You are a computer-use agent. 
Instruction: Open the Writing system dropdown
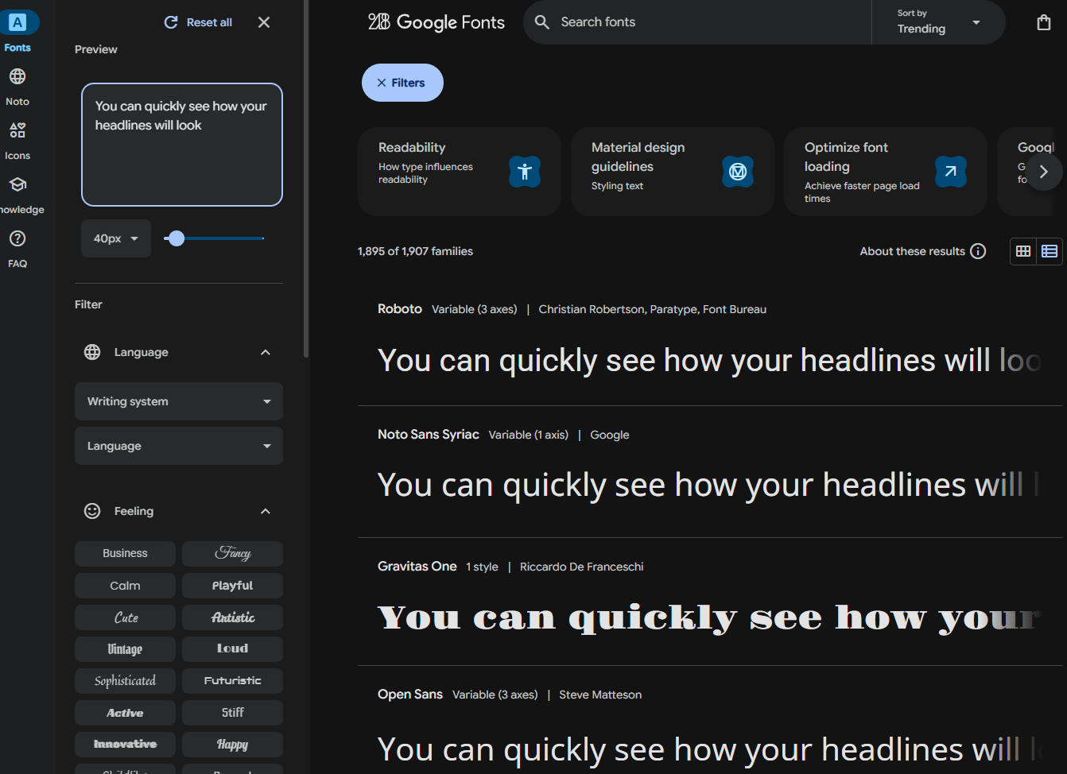(x=179, y=401)
